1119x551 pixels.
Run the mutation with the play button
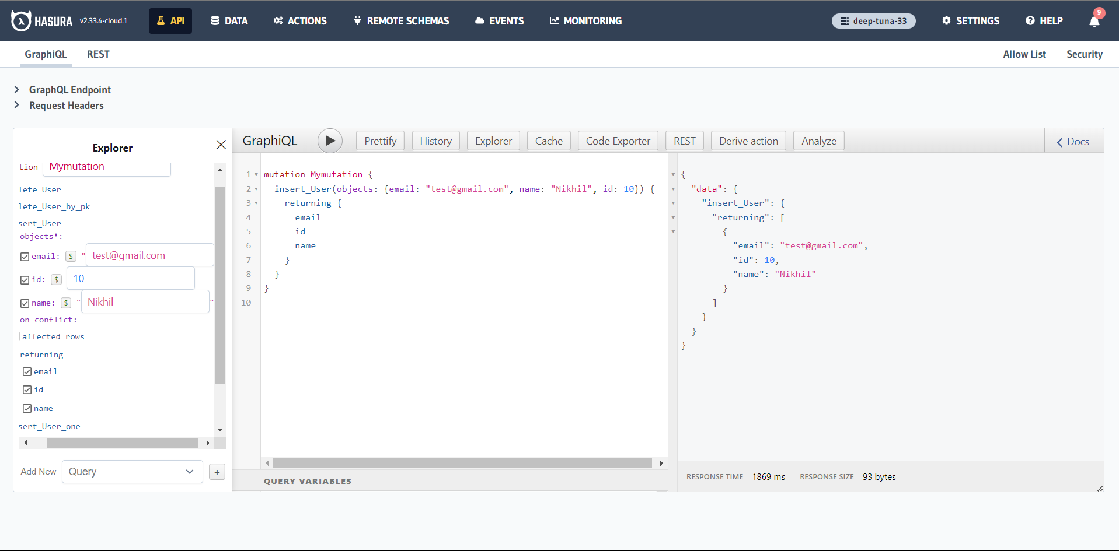(330, 141)
